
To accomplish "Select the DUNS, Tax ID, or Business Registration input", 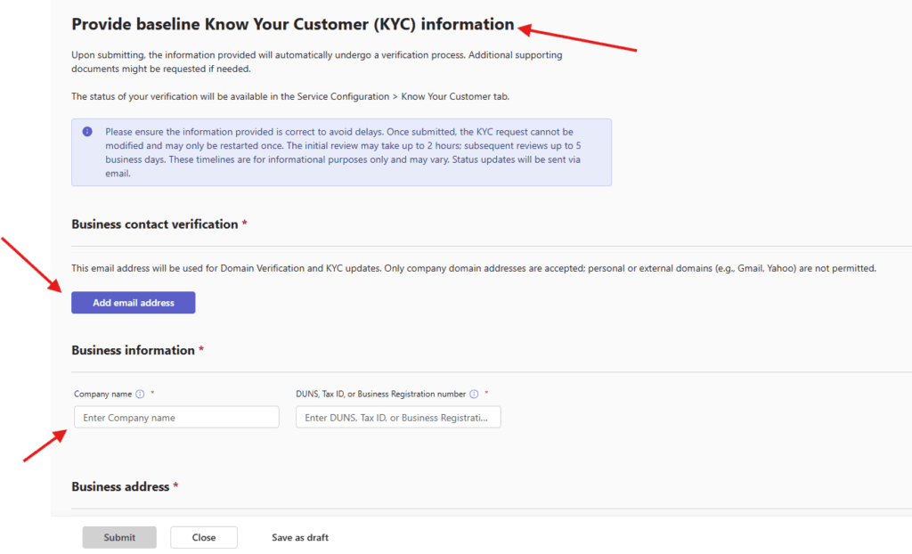I will point(397,417).
